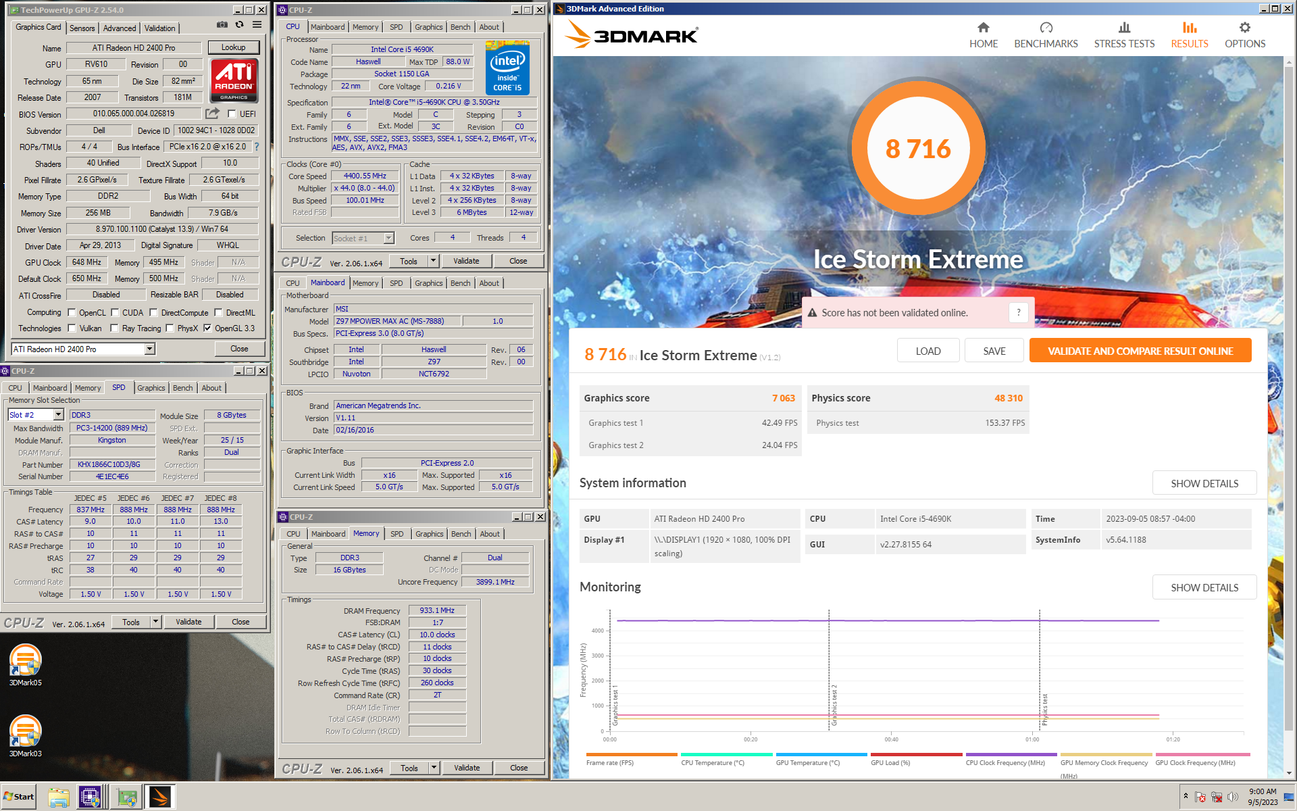
Task: Click the Frame rate (FPS) orange legend swatch
Action: click(x=631, y=754)
